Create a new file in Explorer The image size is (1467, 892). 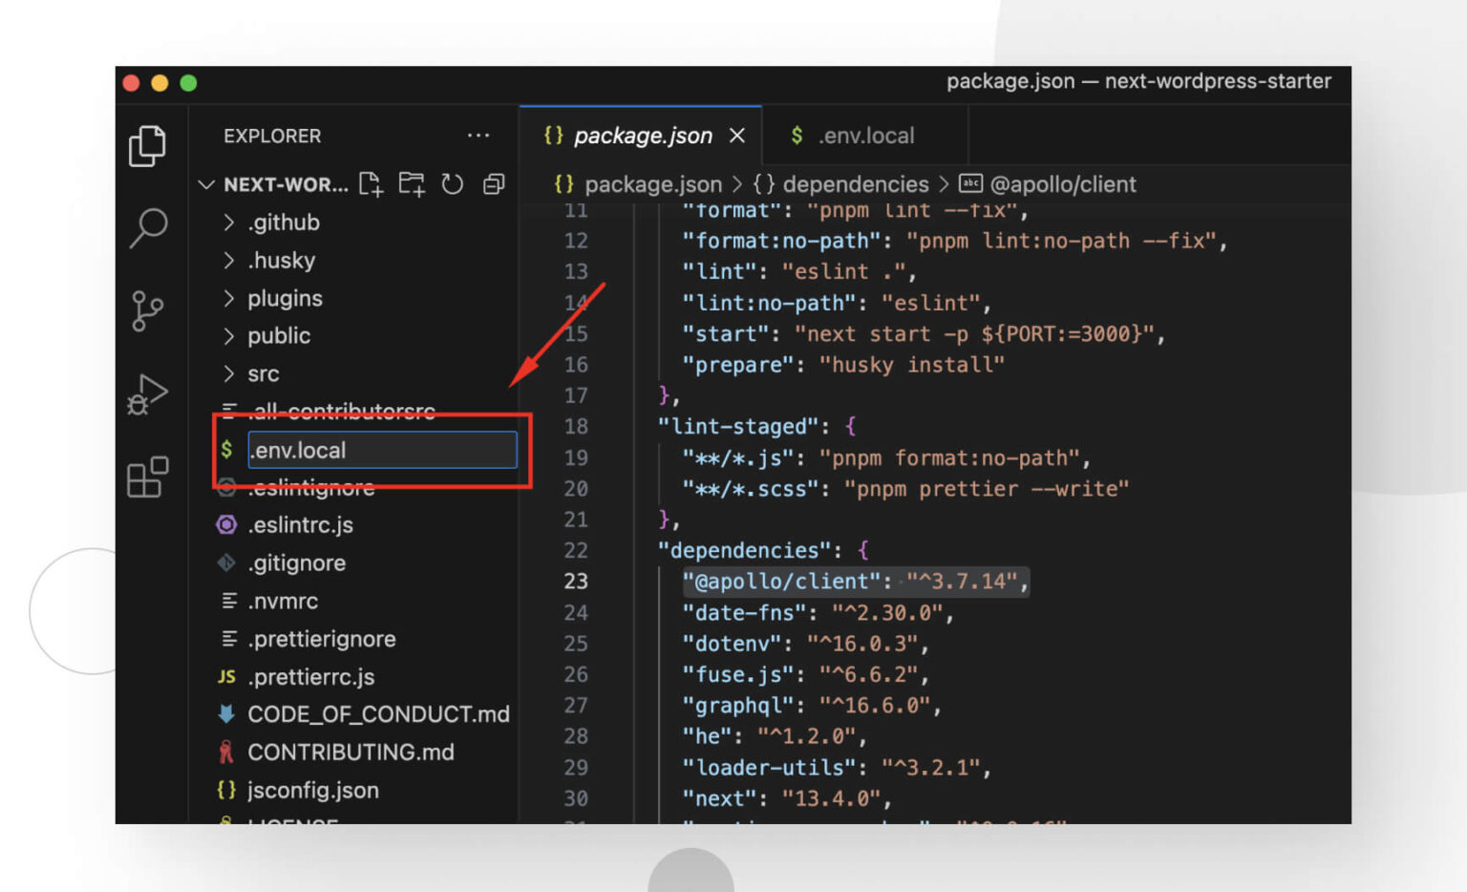click(x=371, y=184)
